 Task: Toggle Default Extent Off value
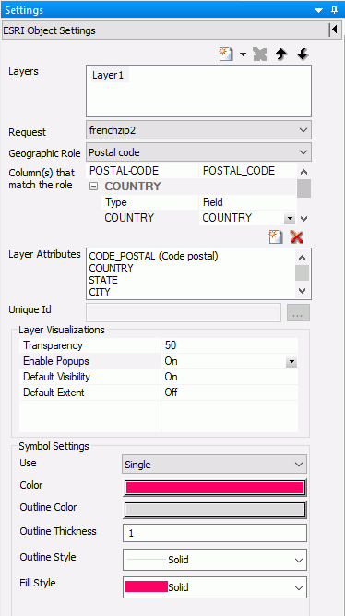pyautogui.click(x=229, y=393)
